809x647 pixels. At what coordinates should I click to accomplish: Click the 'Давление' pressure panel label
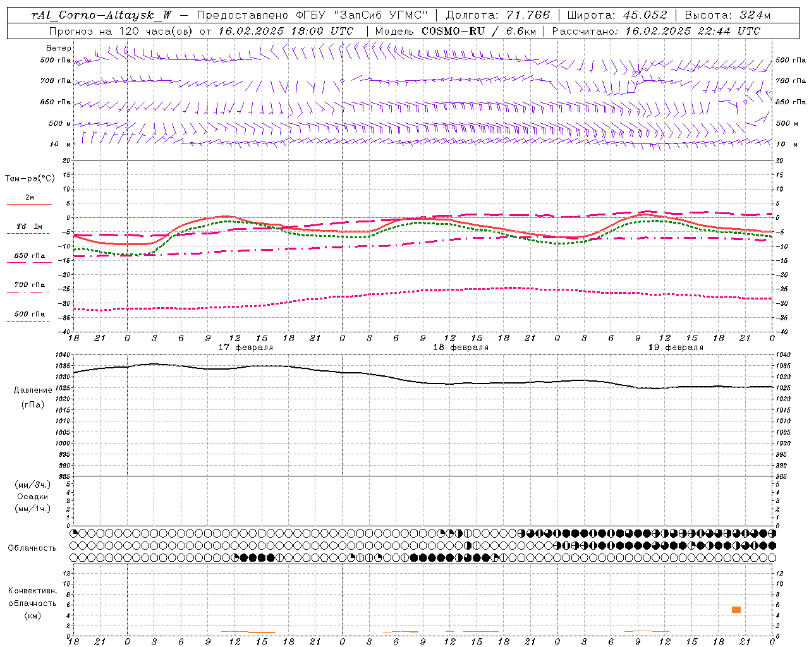pyautogui.click(x=33, y=390)
